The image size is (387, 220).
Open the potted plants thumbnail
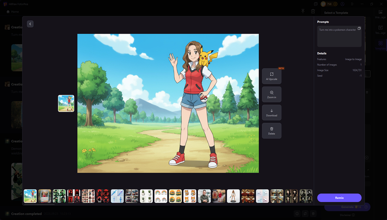(x=146, y=196)
